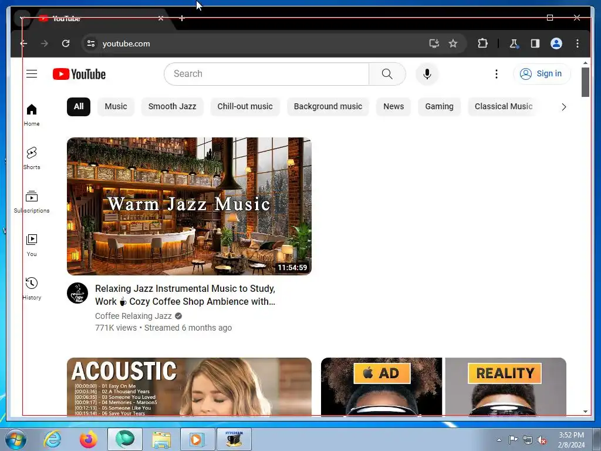The width and height of the screenshot is (601, 451).
Task: Click the search magnifier button
Action: [x=387, y=73]
